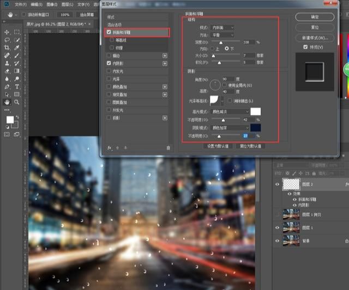Click the 设置为默认值 button
The width and height of the screenshot is (349, 290).
point(218,146)
